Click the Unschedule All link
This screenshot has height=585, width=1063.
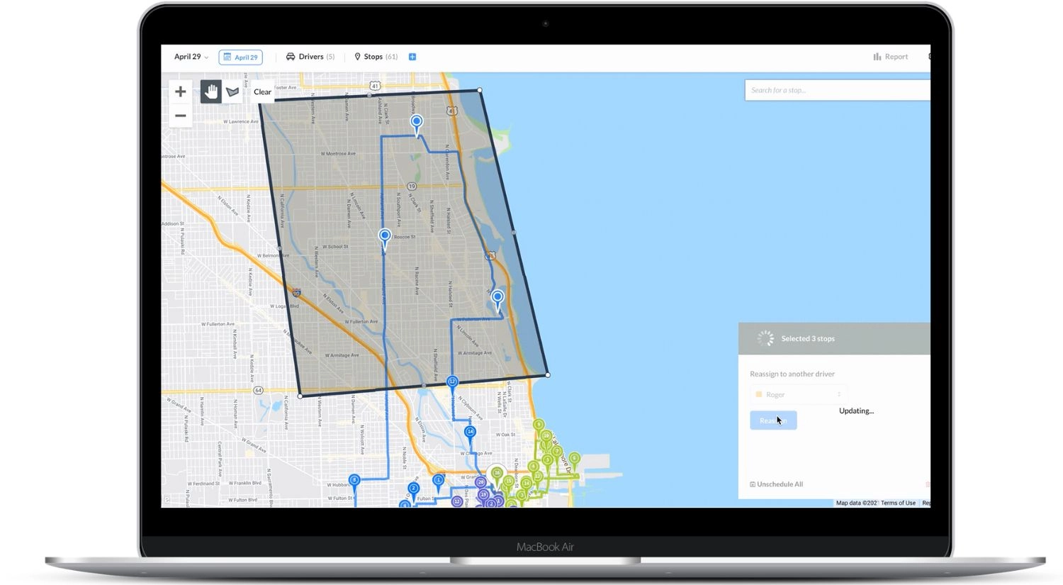pyautogui.click(x=777, y=484)
